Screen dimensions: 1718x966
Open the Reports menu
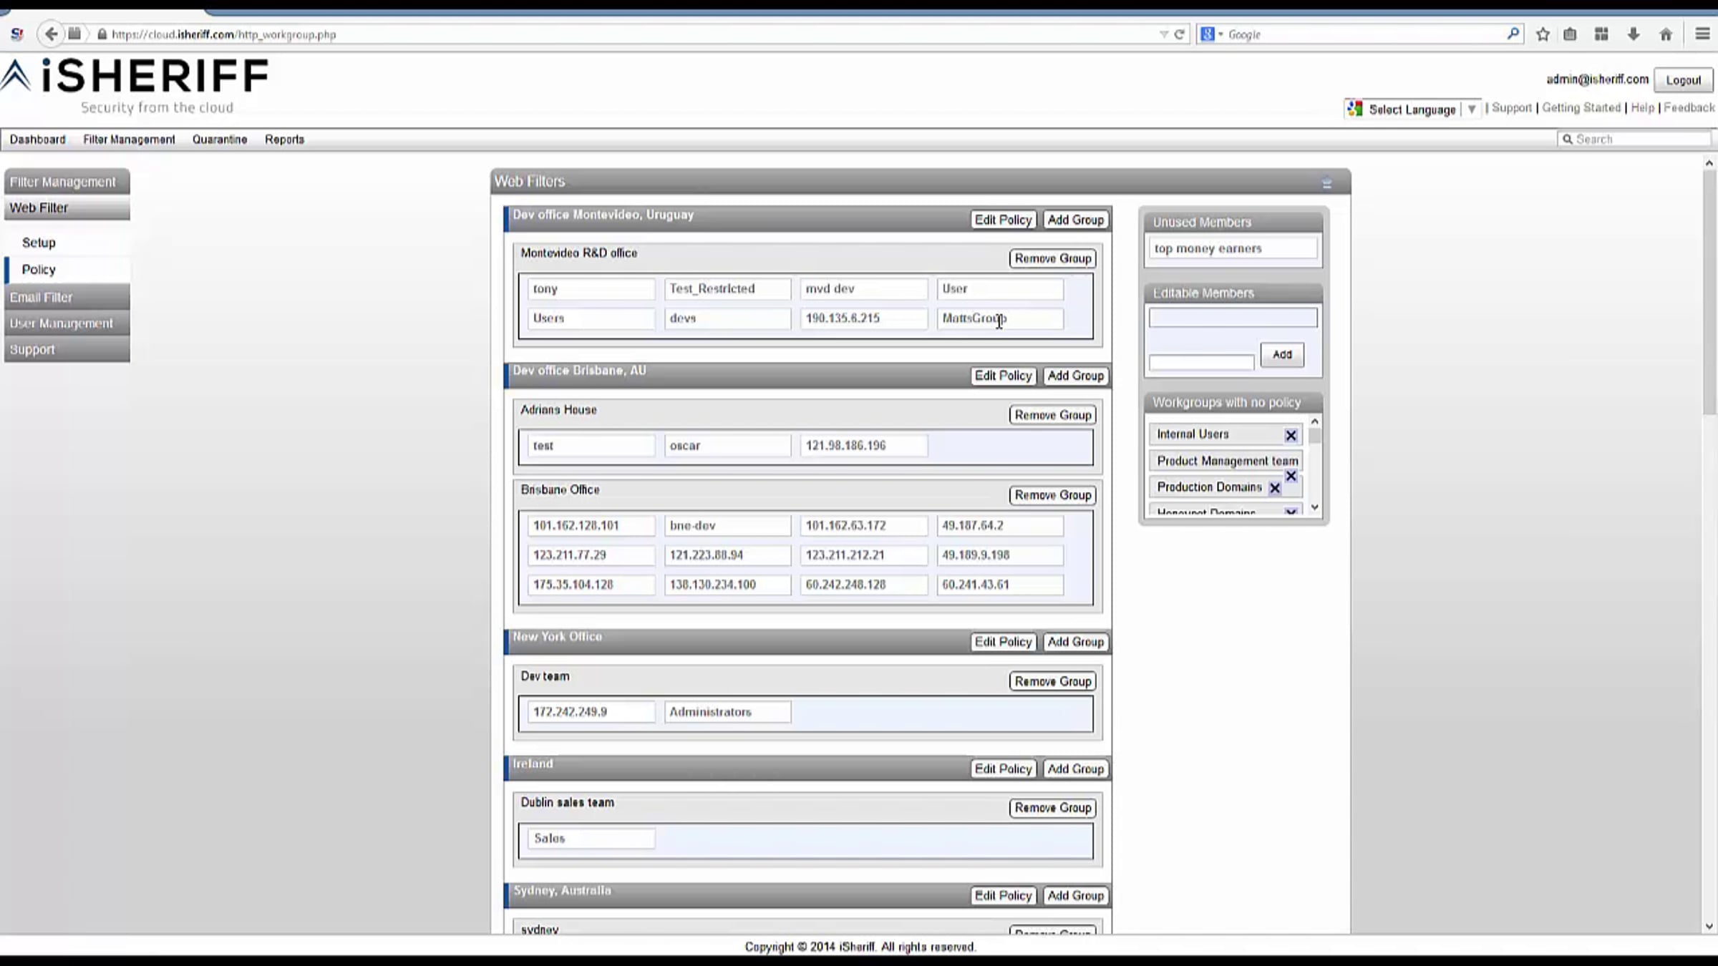pos(284,140)
